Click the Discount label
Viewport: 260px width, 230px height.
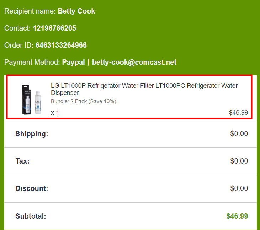click(32, 188)
